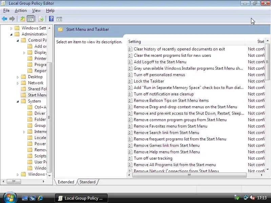Image resolution: width=271 pixels, height=203 pixels.
Task: Click the 'Turn off user tracking' policy icon
Action: (x=130, y=158)
